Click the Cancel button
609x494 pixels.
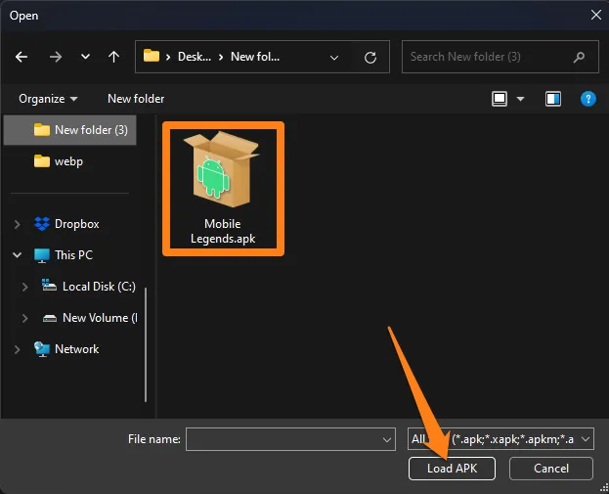[551, 469]
